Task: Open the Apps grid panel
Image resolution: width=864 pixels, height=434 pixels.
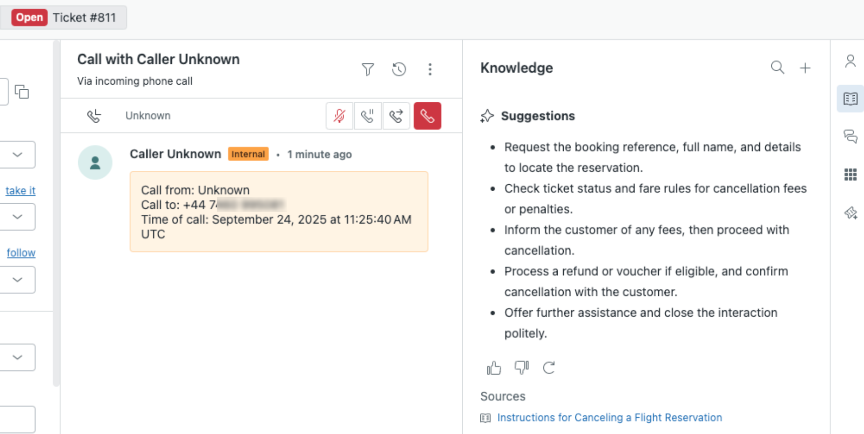Action: pyautogui.click(x=850, y=175)
